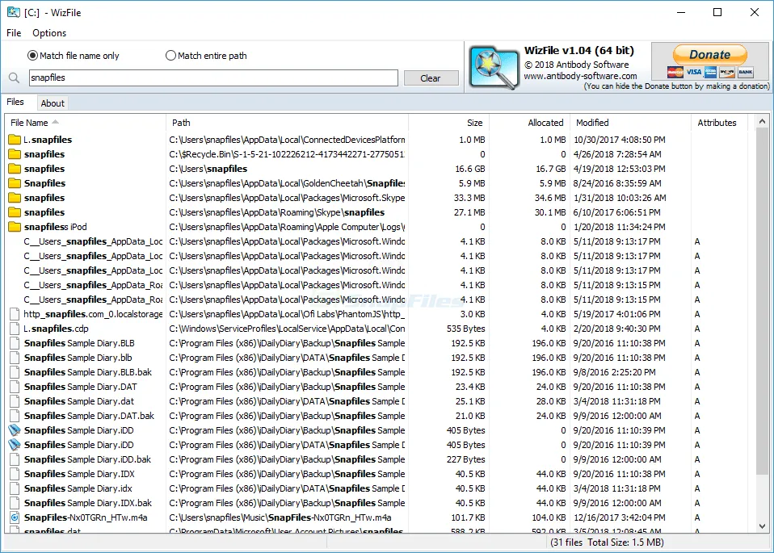Click the 101.7 KB size cell
The width and height of the screenshot is (774, 553).
pyautogui.click(x=468, y=517)
